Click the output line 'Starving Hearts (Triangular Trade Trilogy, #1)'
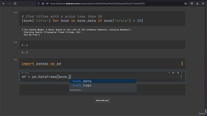 pos(52,32)
